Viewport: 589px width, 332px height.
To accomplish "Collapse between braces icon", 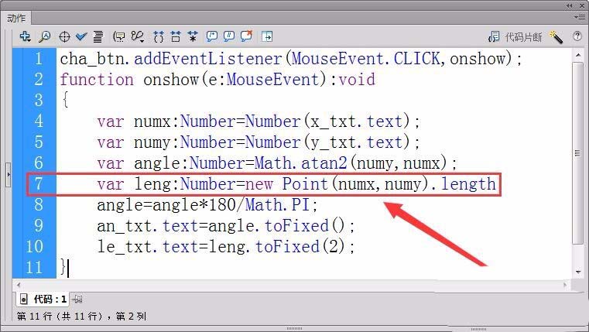I will click(x=159, y=36).
